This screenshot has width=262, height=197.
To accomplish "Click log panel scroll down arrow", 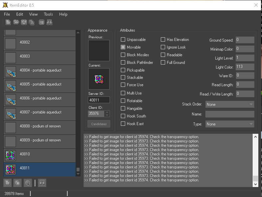I will point(255,184).
